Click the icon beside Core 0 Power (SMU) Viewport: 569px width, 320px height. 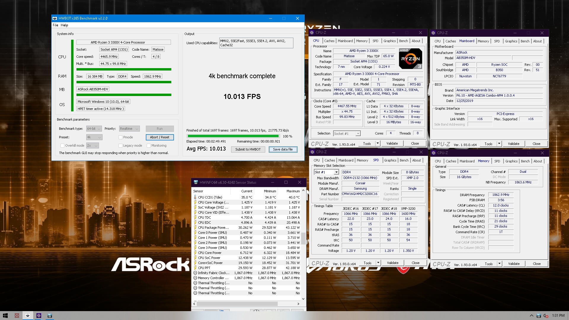tap(195, 233)
